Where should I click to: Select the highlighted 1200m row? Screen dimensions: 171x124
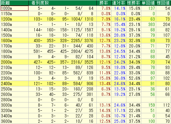pos(86,19)
